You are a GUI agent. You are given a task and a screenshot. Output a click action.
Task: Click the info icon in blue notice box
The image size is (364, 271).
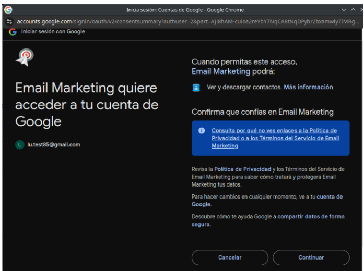(x=202, y=131)
